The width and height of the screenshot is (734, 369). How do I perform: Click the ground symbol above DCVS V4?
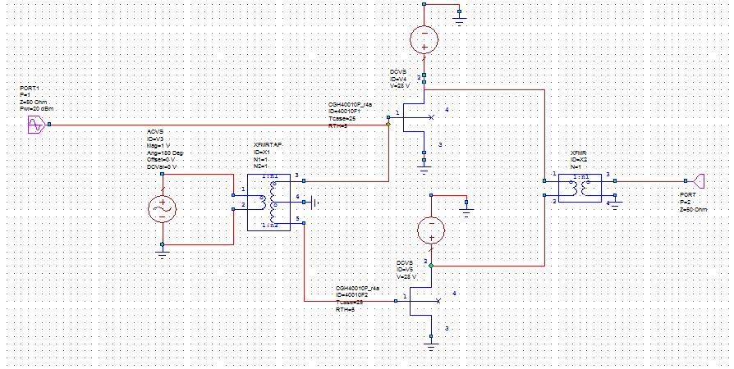point(459,20)
